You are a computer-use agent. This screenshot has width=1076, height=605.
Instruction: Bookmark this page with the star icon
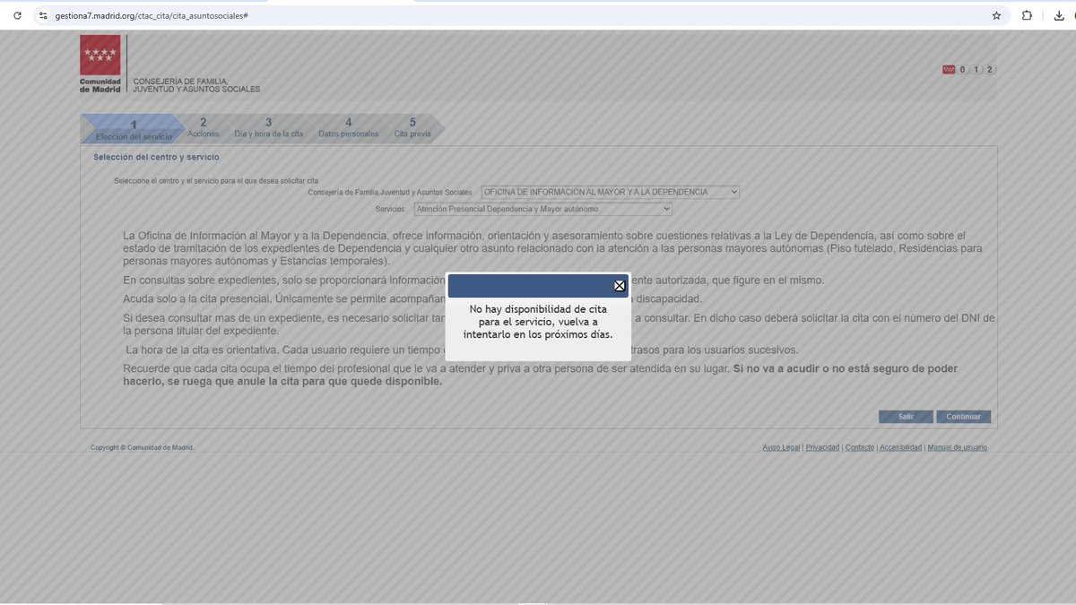point(996,15)
